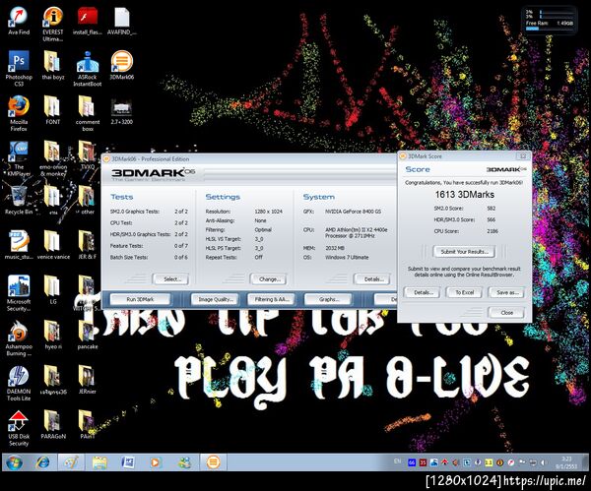591x491 pixels.
Task: Select the install_flash installer icon
Action: click(88, 22)
